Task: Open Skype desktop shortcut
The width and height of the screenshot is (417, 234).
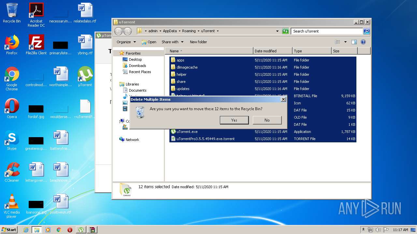Action: point(12,140)
